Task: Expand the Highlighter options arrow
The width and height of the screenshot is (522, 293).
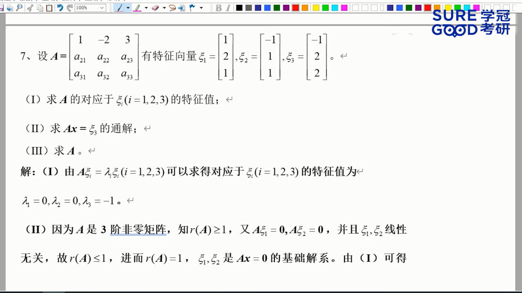Action: tap(146, 8)
